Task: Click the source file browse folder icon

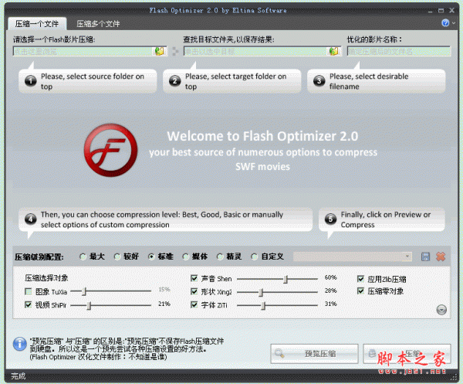Action: [160, 51]
